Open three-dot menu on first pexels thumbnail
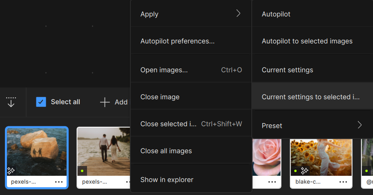373x195 pixels. click(59, 182)
